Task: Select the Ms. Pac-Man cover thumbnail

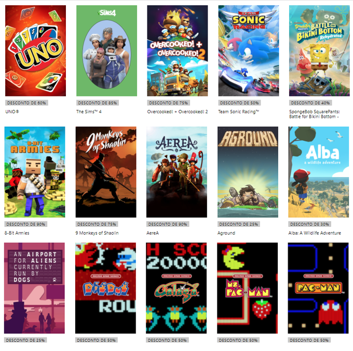Action: tap(248, 288)
